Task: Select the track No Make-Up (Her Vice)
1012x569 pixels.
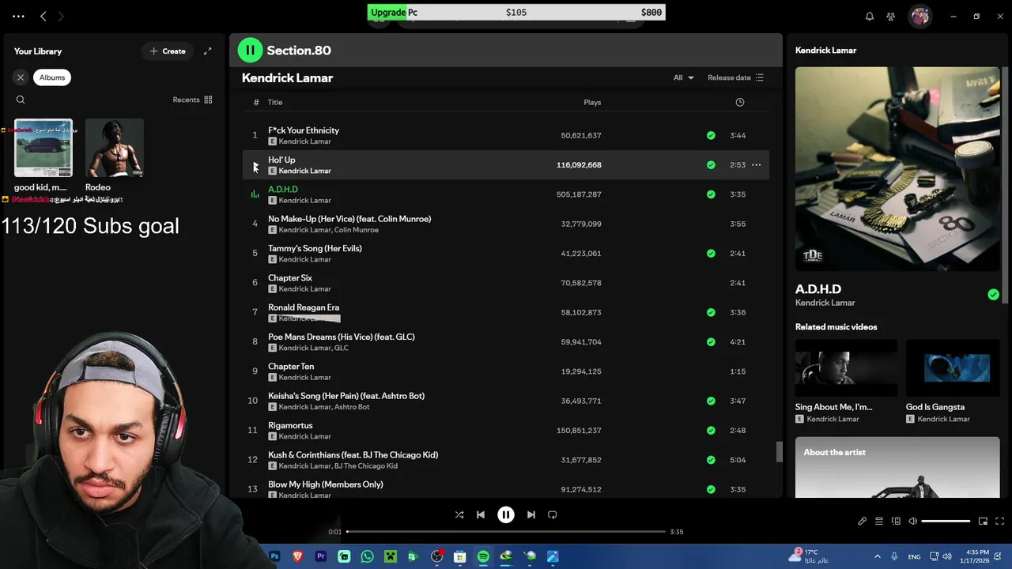Action: pos(506,224)
